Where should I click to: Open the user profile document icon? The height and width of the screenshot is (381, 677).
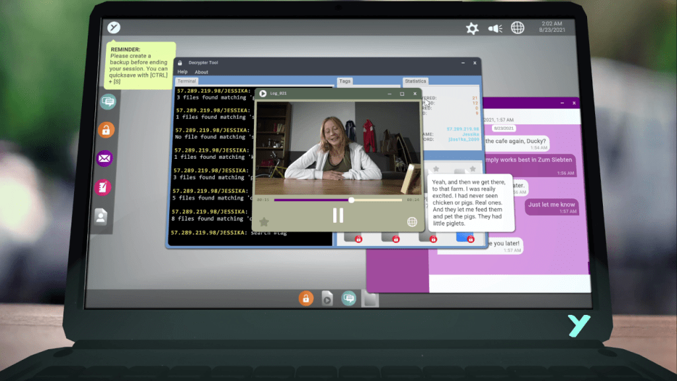(100, 216)
